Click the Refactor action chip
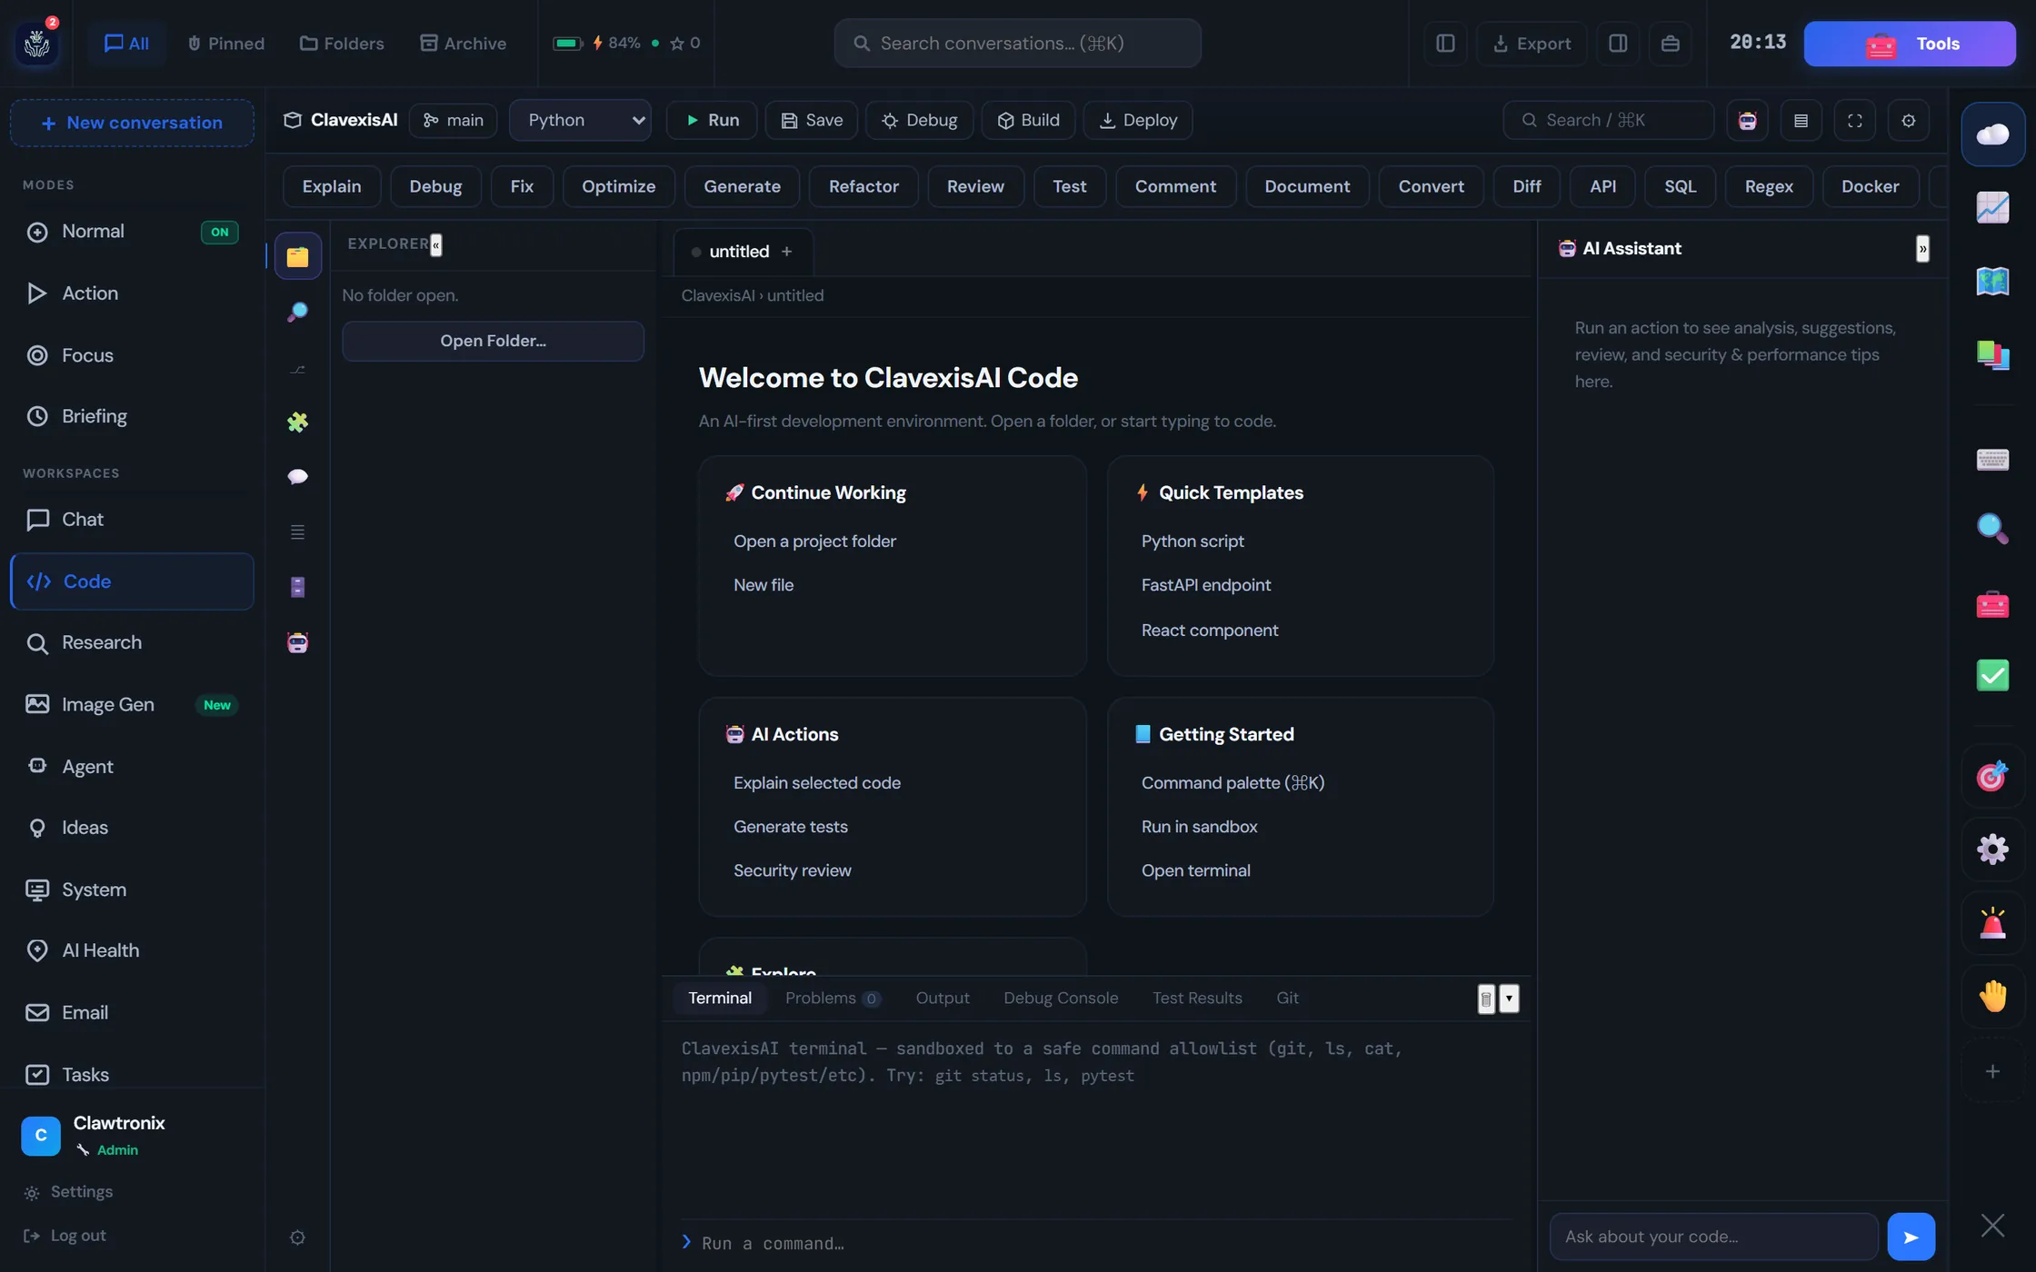This screenshot has width=2036, height=1272. click(x=863, y=186)
